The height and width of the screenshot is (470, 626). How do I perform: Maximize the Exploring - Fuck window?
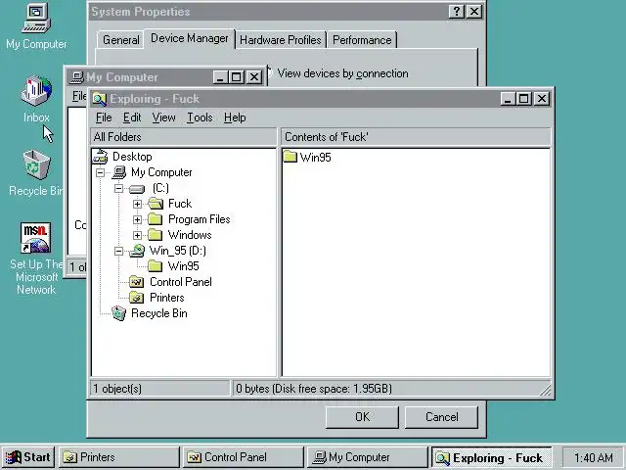[x=524, y=99]
